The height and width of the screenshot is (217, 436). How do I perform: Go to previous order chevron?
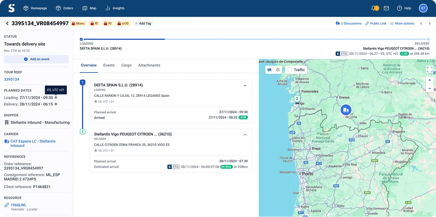tap(421, 24)
